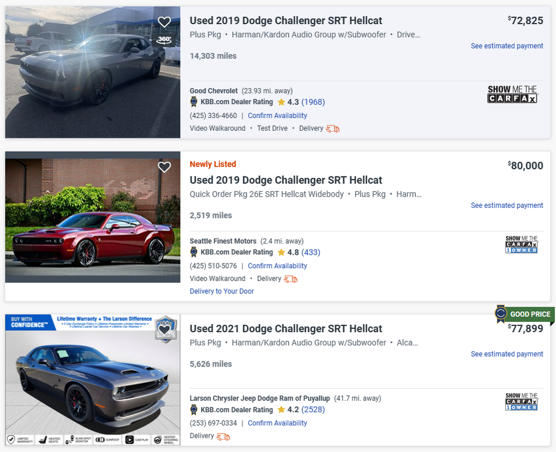The width and height of the screenshot is (556, 452).
Task: Open the red Challenger Widebody photo
Action: point(93,217)
